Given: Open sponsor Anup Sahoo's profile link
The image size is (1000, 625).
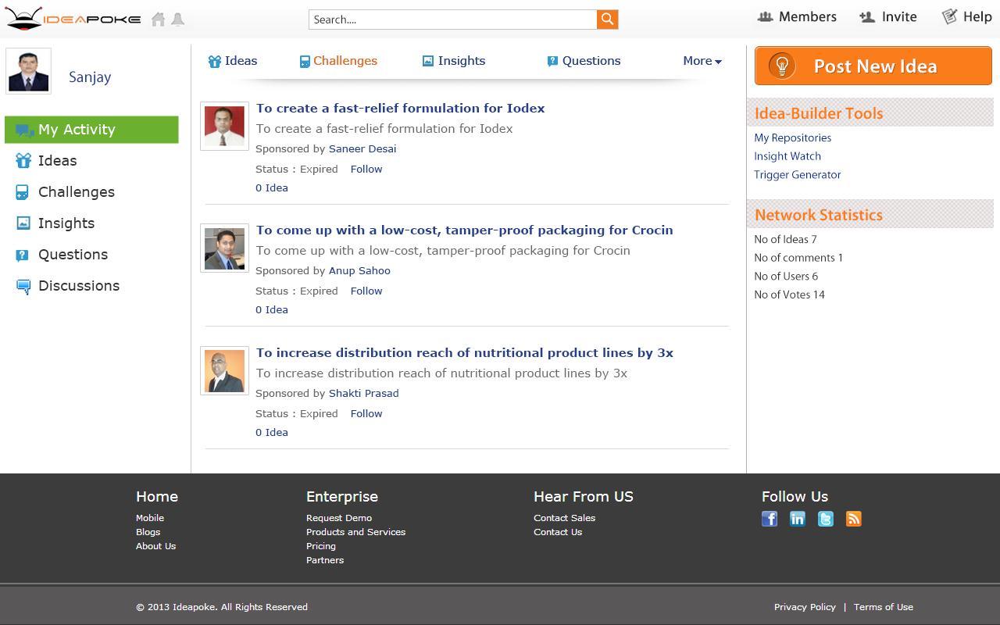Looking at the screenshot, I should (359, 270).
